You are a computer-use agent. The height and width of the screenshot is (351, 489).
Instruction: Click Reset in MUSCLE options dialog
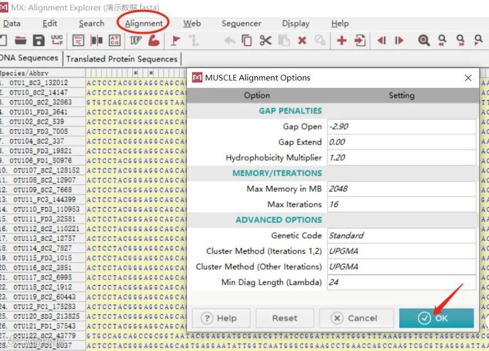click(285, 318)
